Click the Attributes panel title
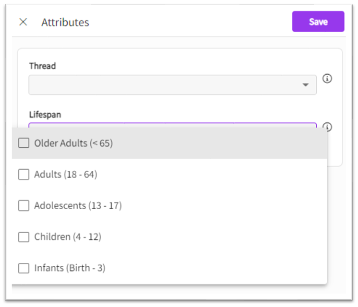 [x=65, y=22]
